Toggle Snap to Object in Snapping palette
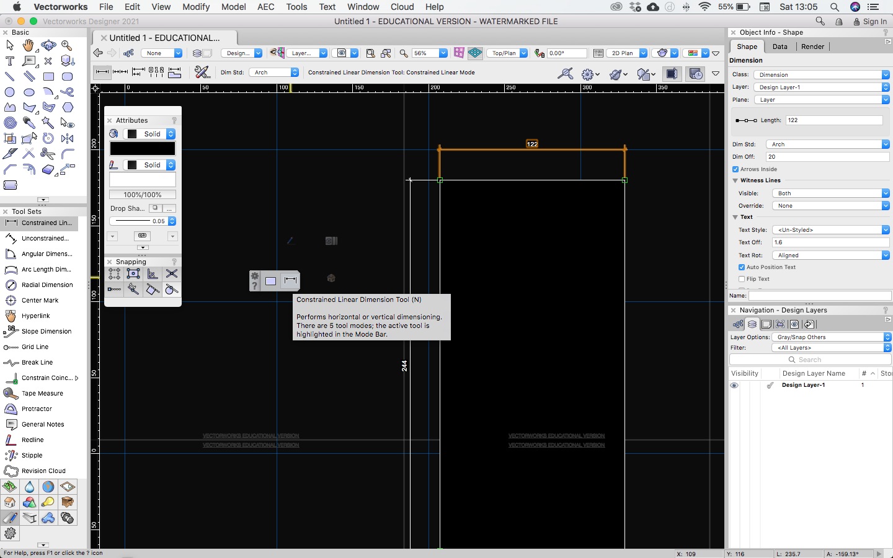 point(133,273)
